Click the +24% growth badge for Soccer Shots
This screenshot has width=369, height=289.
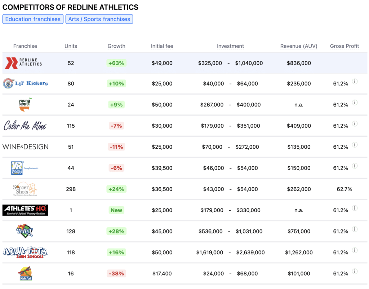tap(116, 189)
